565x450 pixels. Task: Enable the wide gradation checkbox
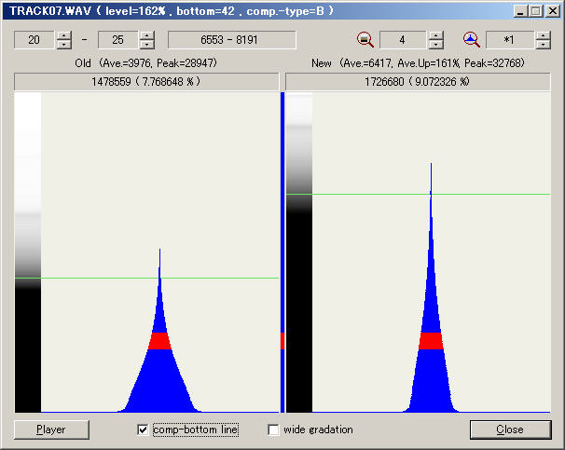click(274, 430)
